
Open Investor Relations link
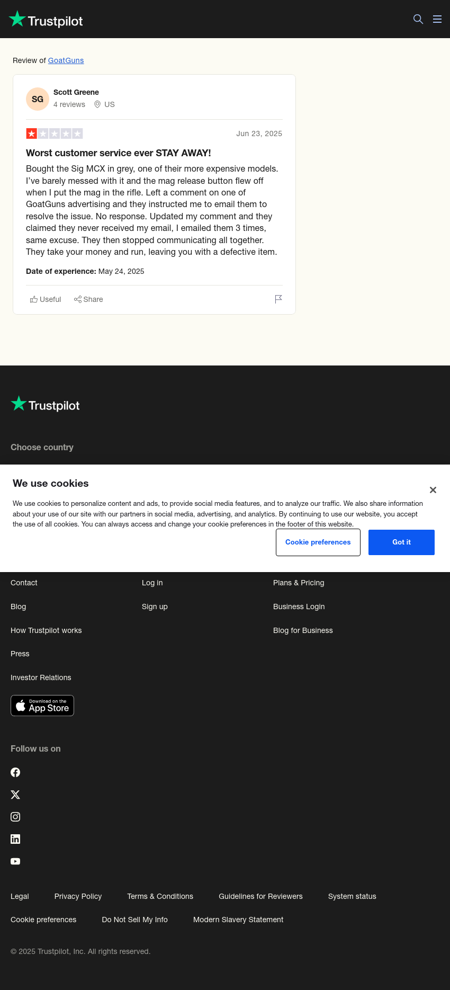tap(41, 677)
